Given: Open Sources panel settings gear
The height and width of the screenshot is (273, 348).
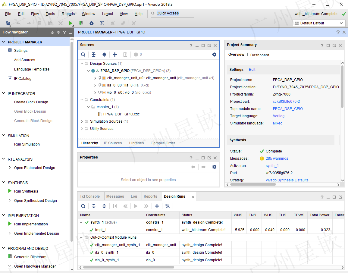Looking at the screenshot, I should tap(214, 55).
